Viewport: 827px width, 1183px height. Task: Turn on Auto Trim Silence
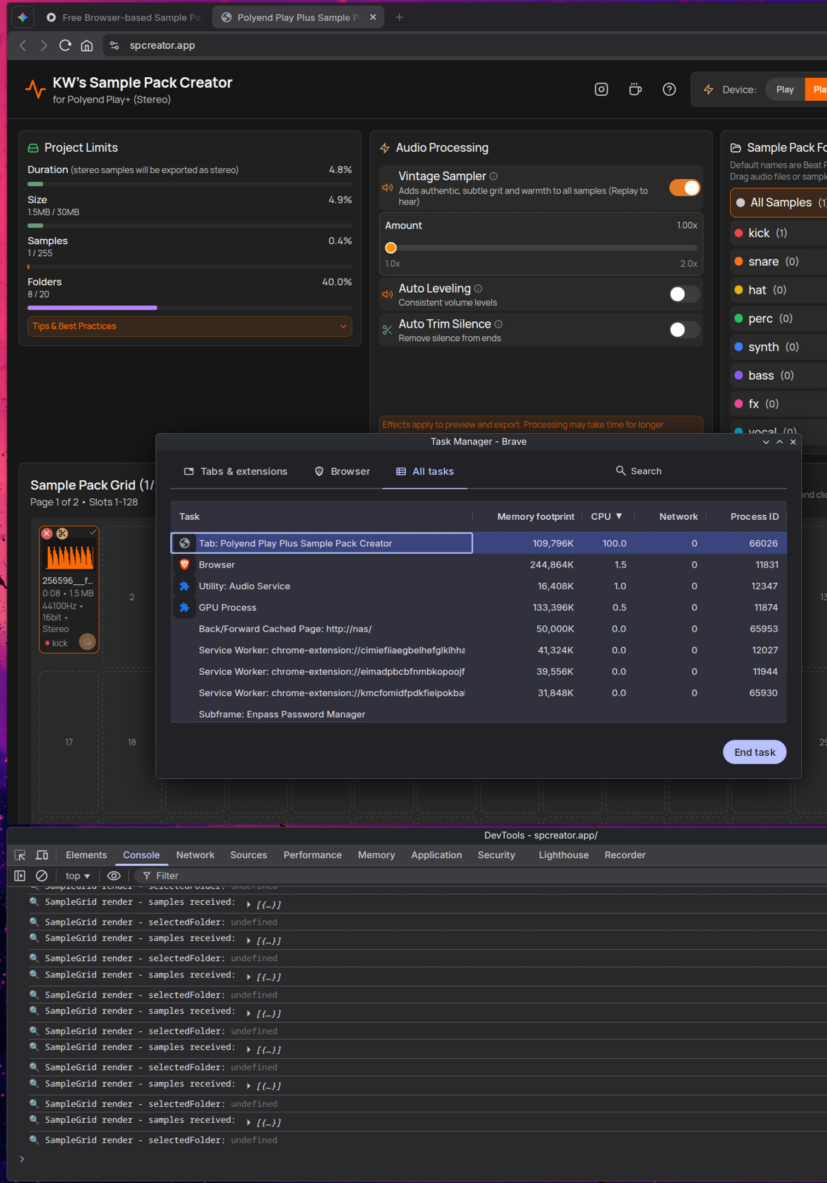tap(684, 330)
